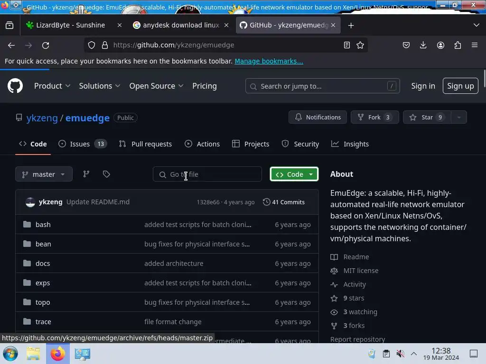Open Pull requests tab
The image size is (486, 364).
click(145, 144)
